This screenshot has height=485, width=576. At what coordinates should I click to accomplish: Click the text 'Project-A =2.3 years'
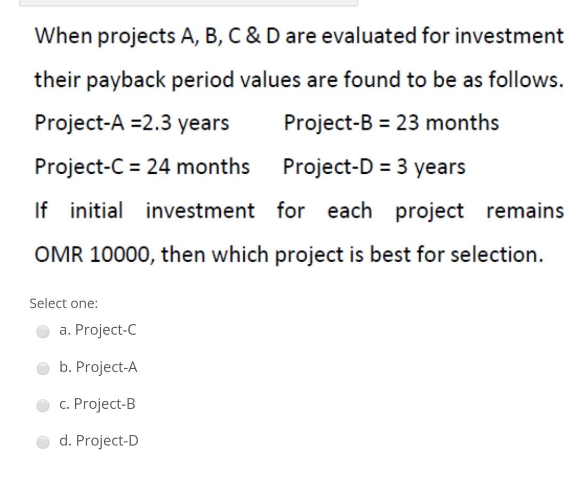(132, 123)
